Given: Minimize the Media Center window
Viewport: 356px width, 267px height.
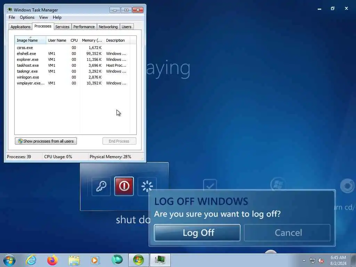Looking at the screenshot, I should [x=319, y=9].
